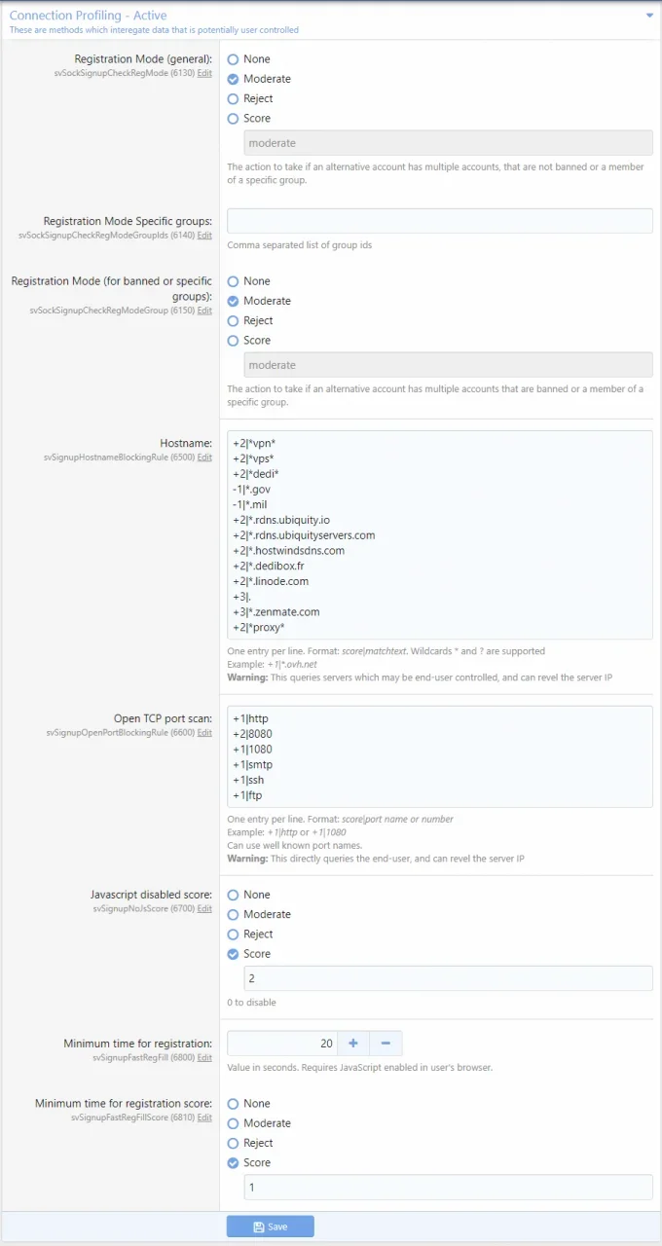662x1246 pixels.
Task: Click inside the Hostname rules text area
Action: click(x=440, y=534)
